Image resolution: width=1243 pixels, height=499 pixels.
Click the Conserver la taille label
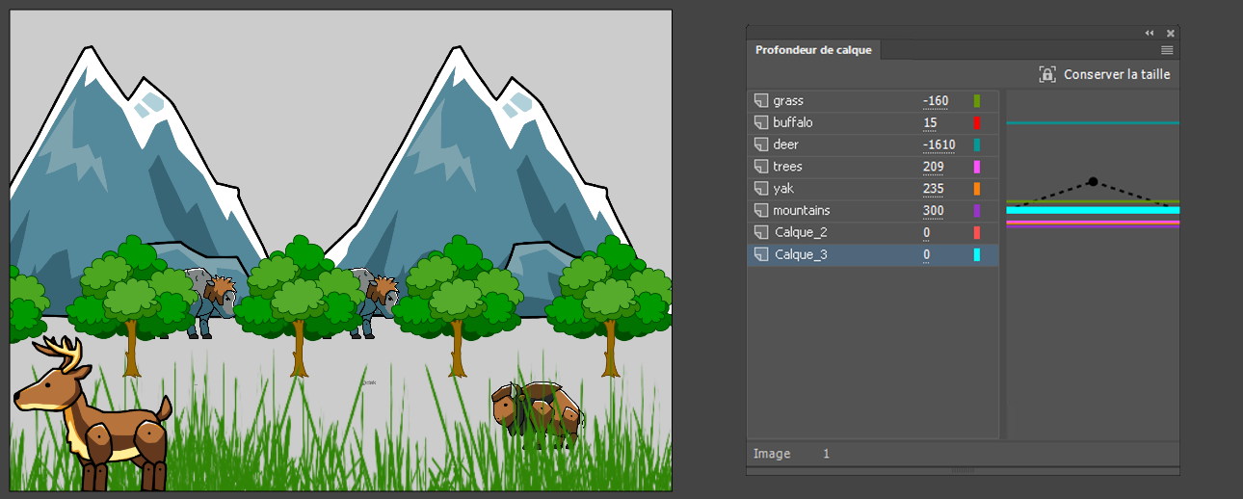tap(1117, 74)
